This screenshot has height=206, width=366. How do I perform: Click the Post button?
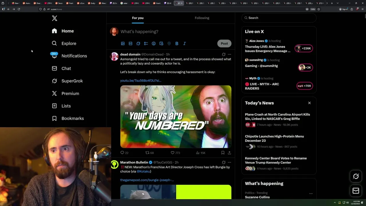[x=224, y=43]
